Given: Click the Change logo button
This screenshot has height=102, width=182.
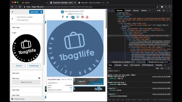Looking at the screenshot, I should 34,66.
